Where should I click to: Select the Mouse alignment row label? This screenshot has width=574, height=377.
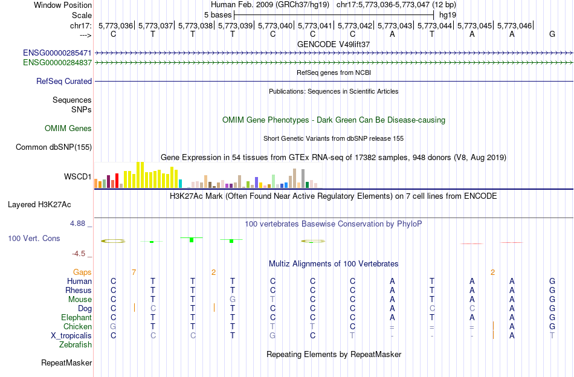coord(80,300)
